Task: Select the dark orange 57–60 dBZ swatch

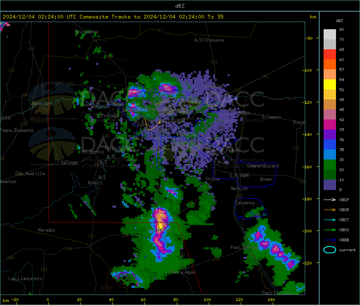Action: [330, 64]
